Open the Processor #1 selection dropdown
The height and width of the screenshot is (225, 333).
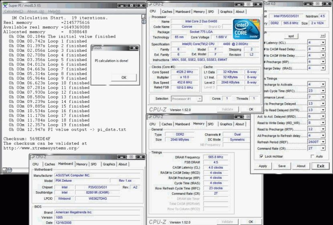click(x=199, y=99)
